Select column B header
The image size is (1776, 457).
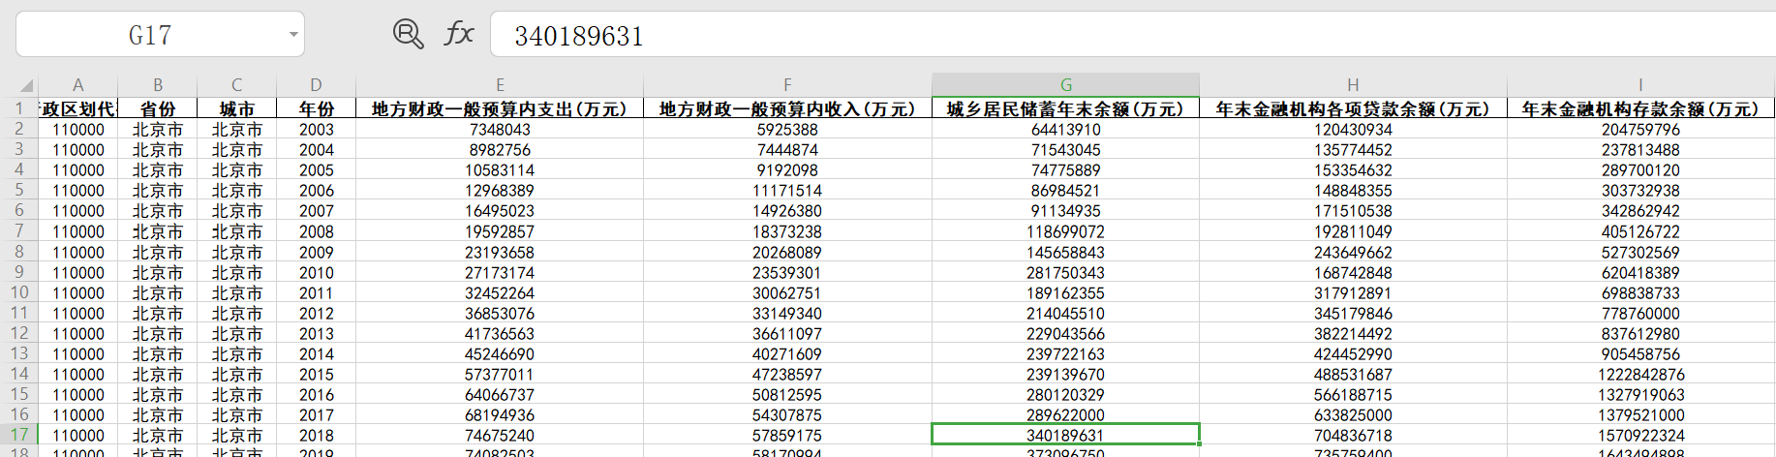click(x=158, y=85)
